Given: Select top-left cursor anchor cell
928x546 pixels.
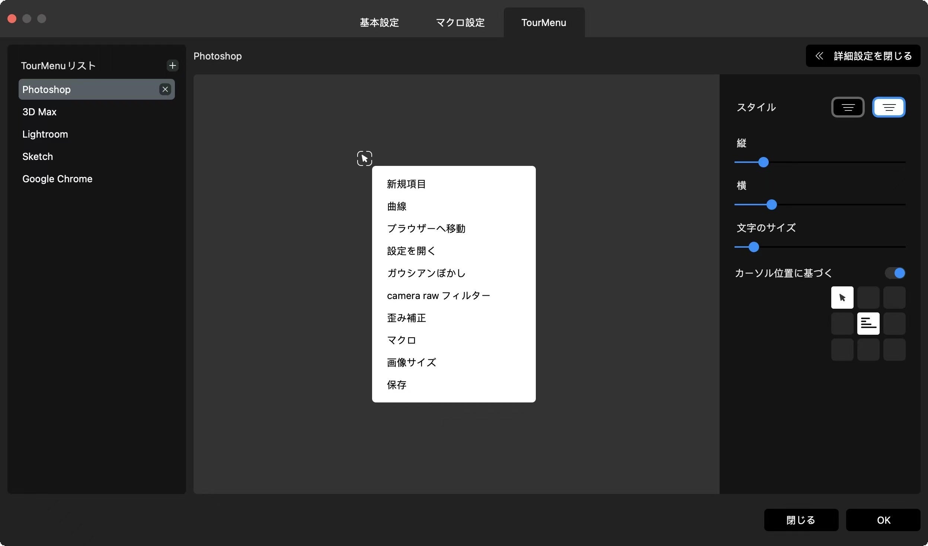Looking at the screenshot, I should coord(842,298).
